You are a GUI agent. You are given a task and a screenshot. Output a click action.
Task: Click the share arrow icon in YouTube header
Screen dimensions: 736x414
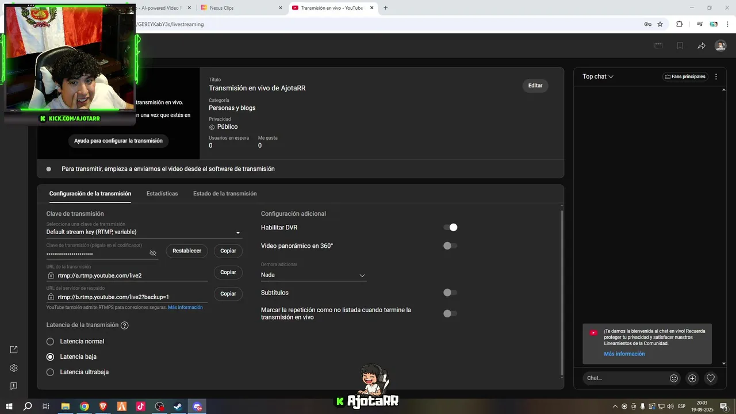tap(701, 46)
